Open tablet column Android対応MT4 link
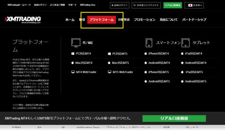225x130 pixels. tap(196, 63)
